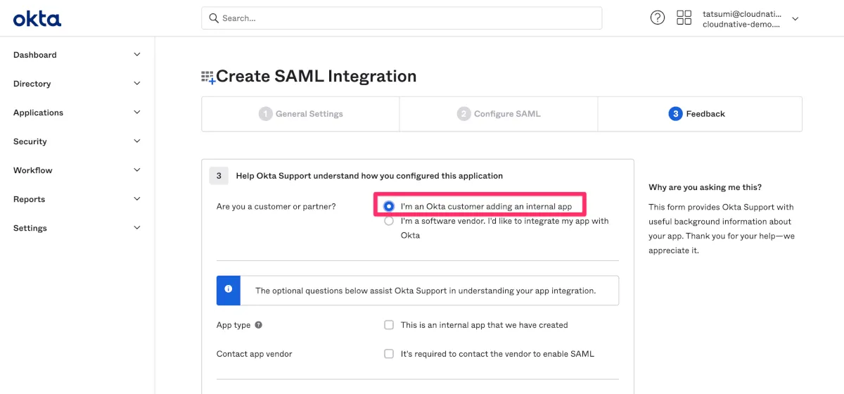This screenshot has height=394, width=844.
Task: Open the help question mark icon
Action: point(658,18)
